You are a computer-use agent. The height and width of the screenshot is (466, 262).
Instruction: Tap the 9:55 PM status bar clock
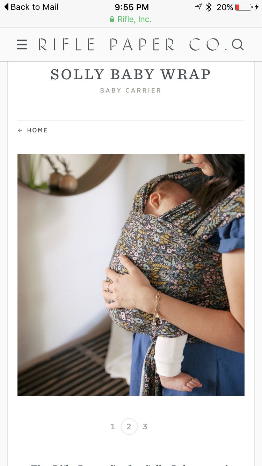click(132, 7)
